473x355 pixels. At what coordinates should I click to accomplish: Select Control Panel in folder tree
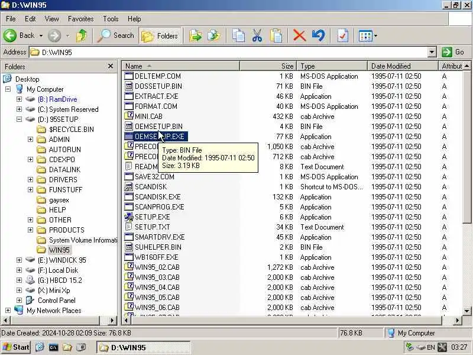(56, 301)
